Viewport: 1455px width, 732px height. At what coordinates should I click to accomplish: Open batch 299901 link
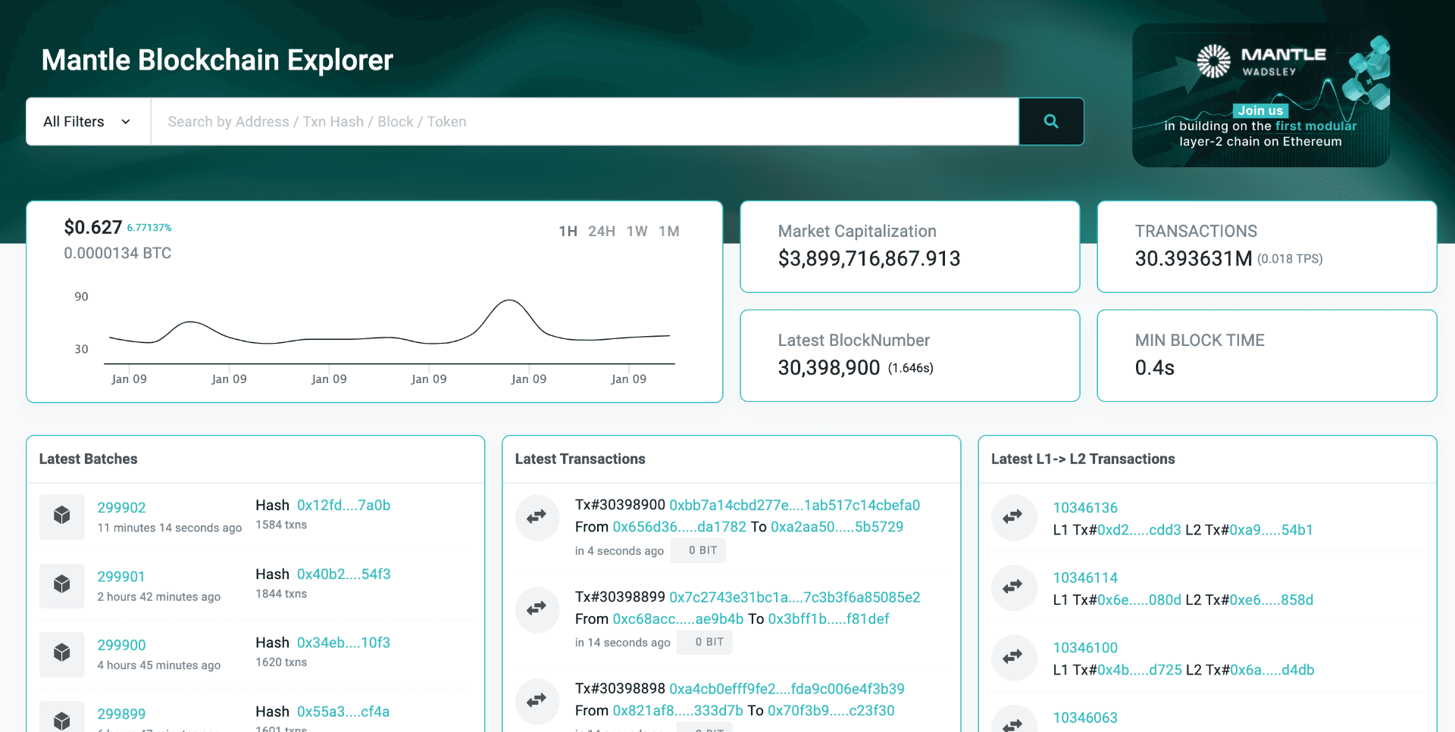coord(121,577)
